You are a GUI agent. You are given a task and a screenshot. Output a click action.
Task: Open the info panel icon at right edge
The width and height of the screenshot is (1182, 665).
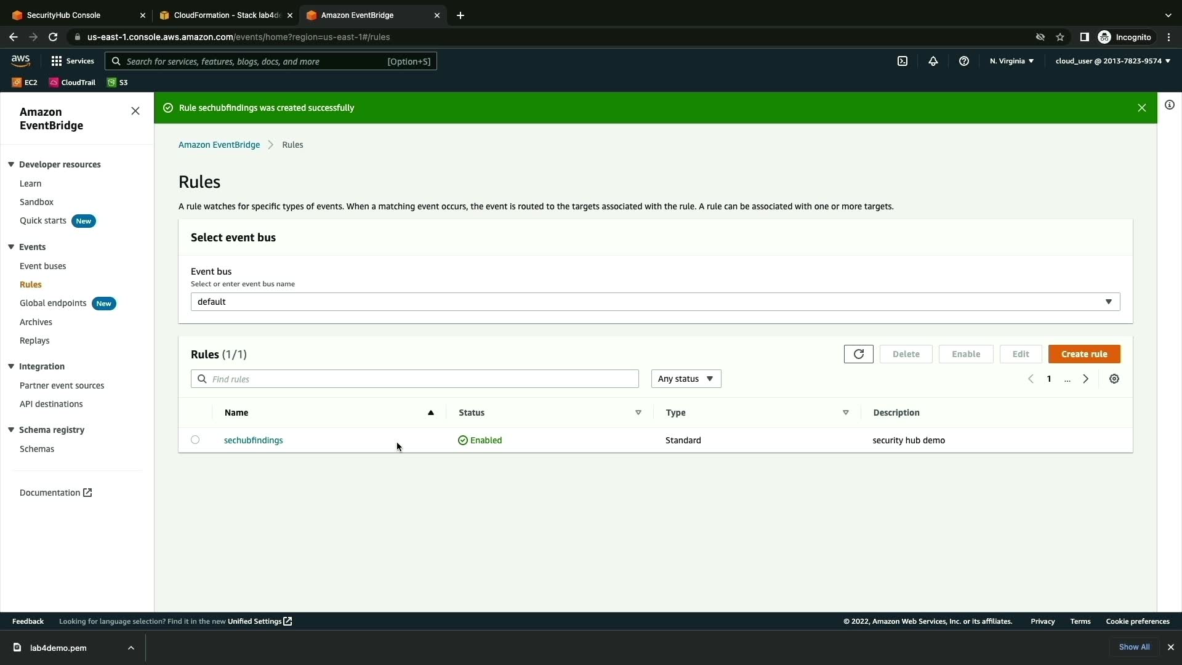[x=1170, y=105]
